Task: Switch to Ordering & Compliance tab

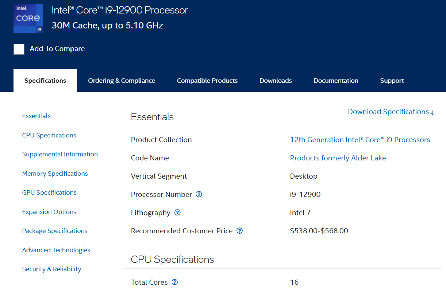Action: point(122,81)
